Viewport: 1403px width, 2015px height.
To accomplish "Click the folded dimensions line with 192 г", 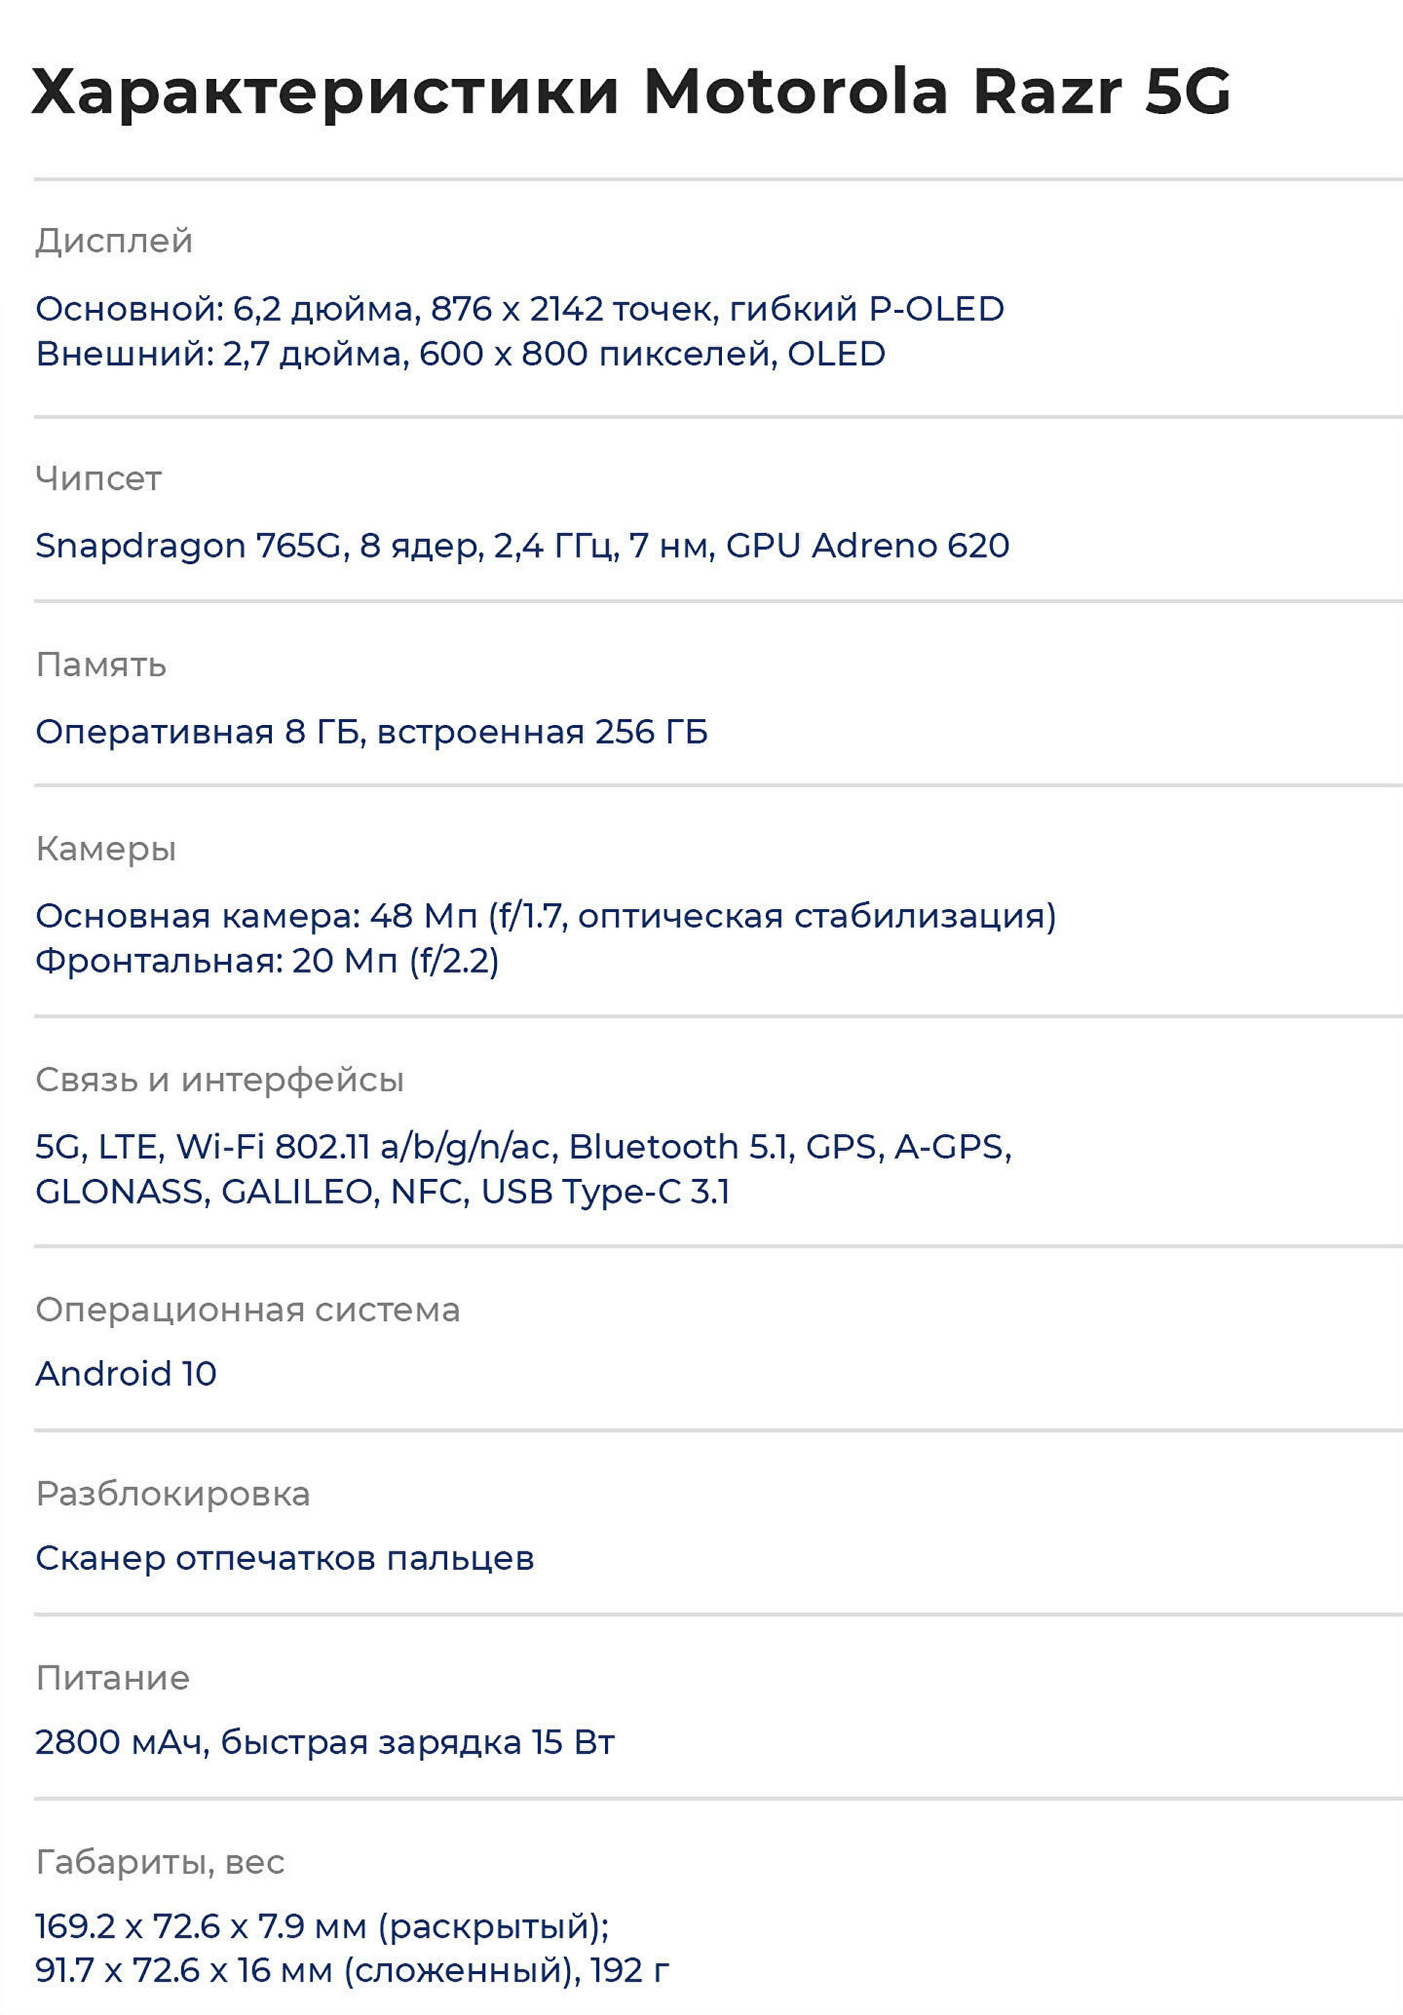I will click(352, 1970).
